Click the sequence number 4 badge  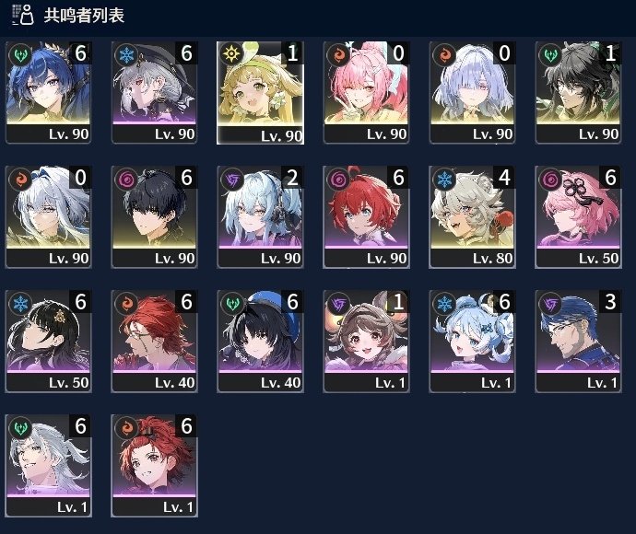pyautogui.click(x=504, y=177)
